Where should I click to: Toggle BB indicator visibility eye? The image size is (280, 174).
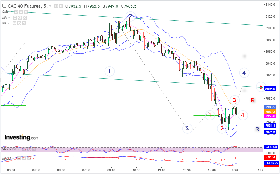[x=14, y=23]
